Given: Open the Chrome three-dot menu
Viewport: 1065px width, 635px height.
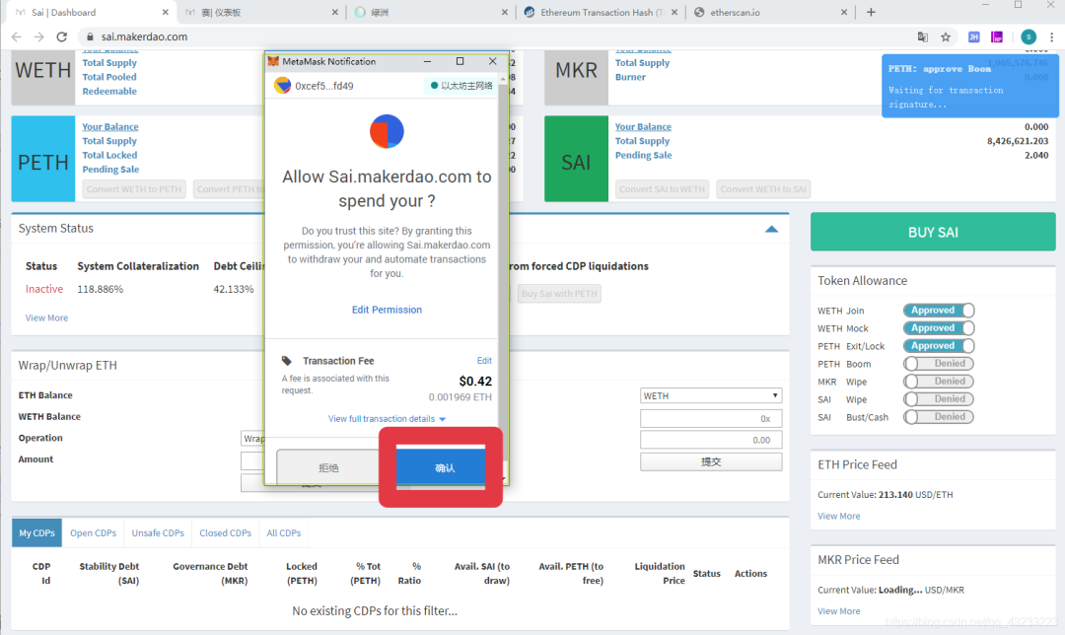Looking at the screenshot, I should pos(1051,36).
